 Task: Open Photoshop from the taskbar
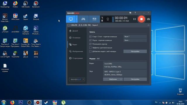tap(21, 102)
